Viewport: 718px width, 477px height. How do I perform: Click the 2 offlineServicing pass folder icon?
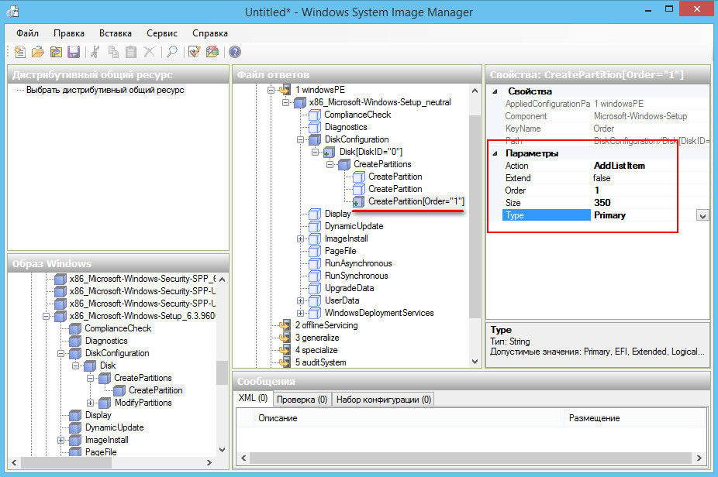coord(285,325)
